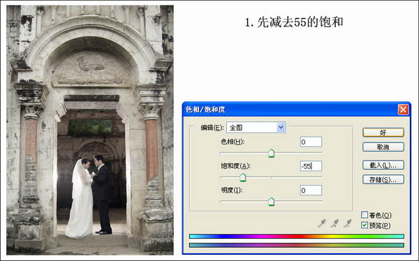Click the 明度(I) value field
Screen dimensions: 419x261
311,191
